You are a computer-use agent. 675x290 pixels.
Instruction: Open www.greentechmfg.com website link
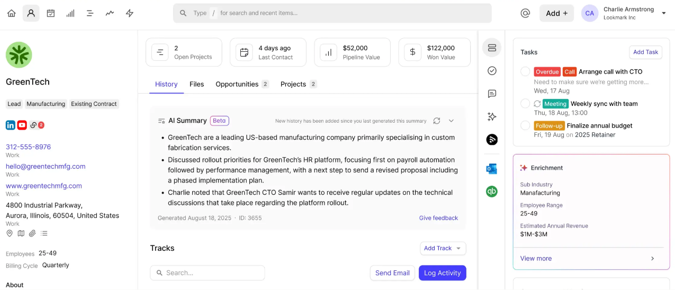(x=44, y=186)
